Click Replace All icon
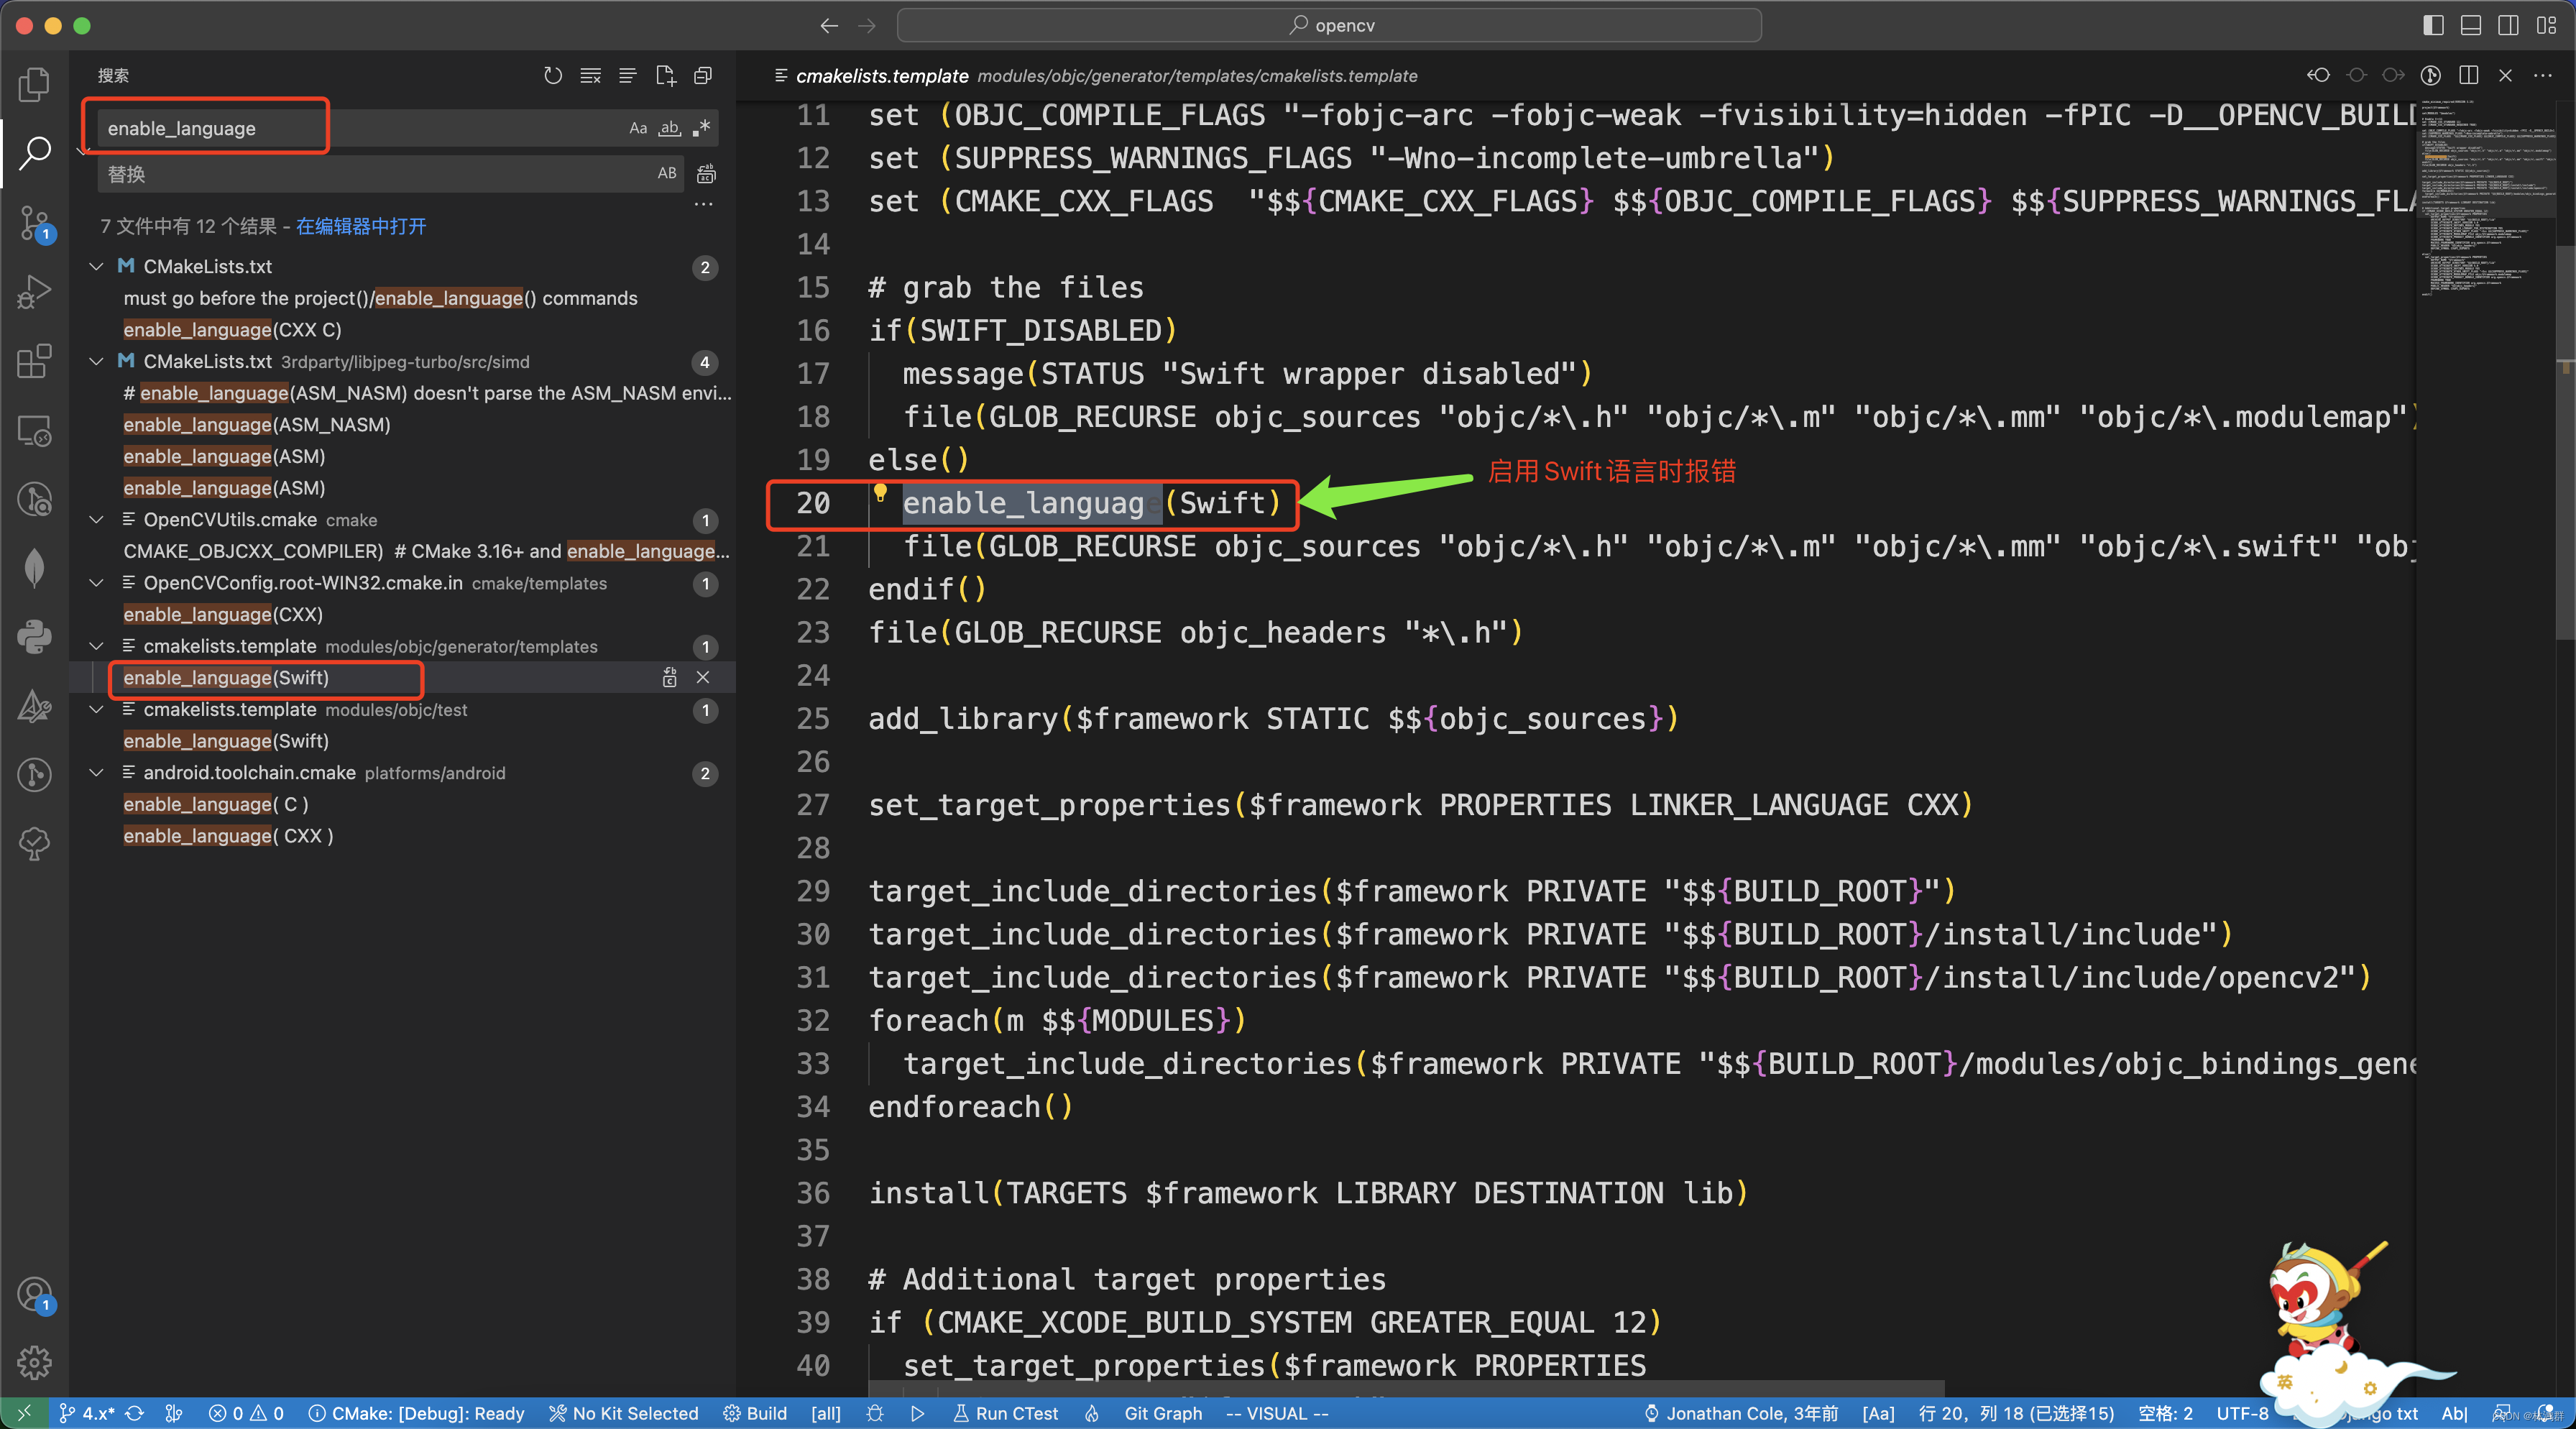 (706, 174)
